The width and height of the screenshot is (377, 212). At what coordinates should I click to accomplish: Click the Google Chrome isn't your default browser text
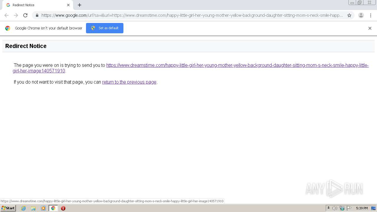click(x=49, y=28)
